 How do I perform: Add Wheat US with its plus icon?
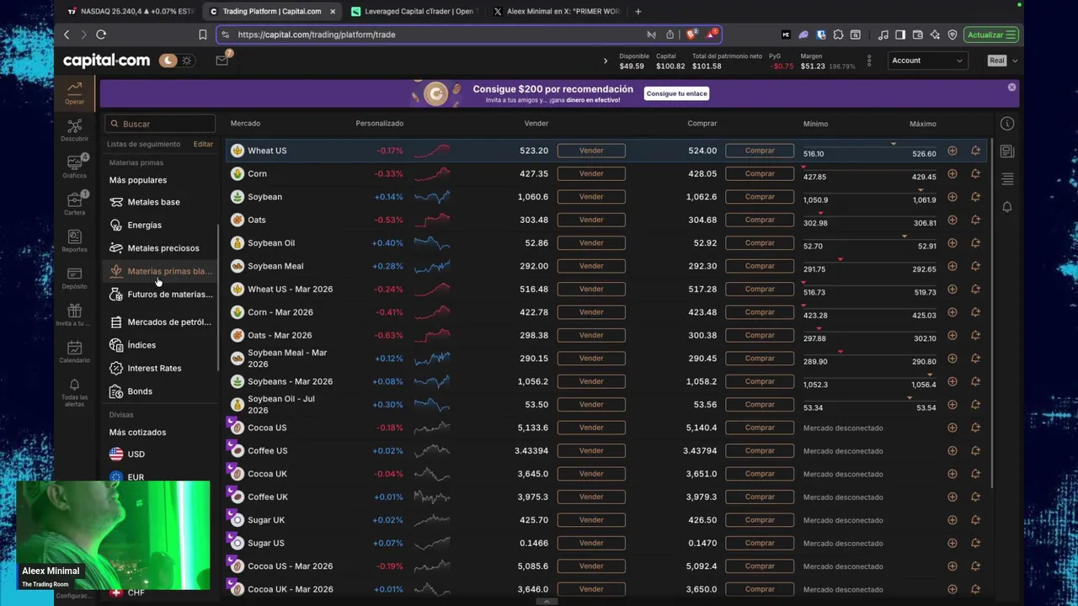(x=952, y=151)
